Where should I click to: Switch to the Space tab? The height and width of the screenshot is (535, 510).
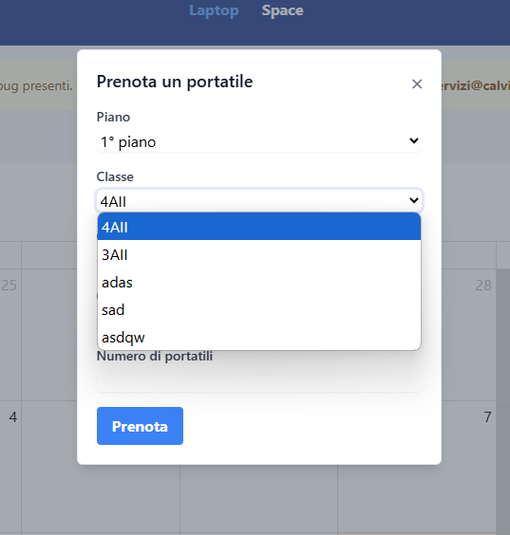click(282, 10)
